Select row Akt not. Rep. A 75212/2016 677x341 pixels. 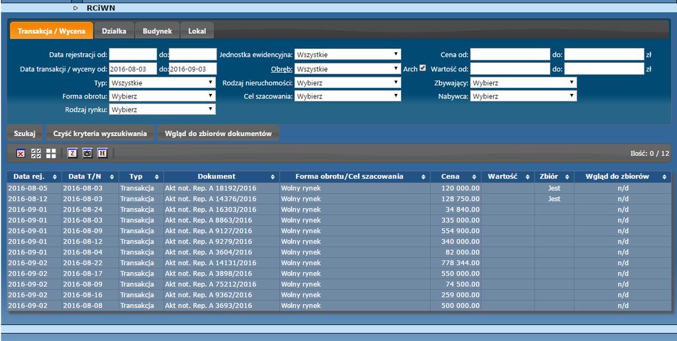(339, 284)
